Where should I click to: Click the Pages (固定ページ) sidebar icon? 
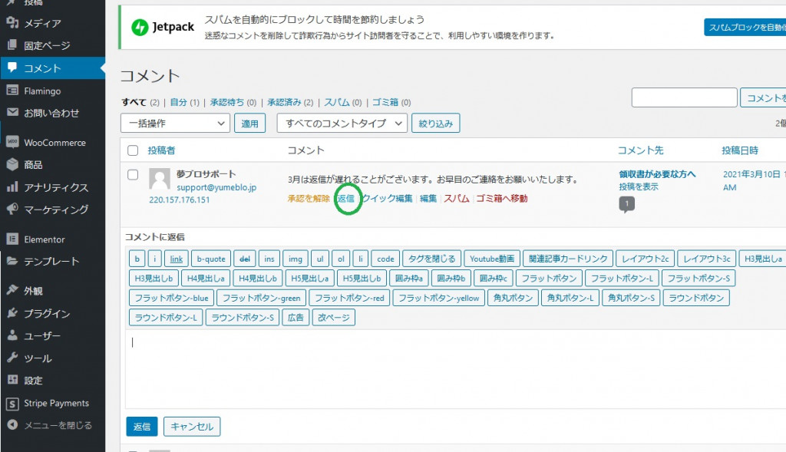12,45
